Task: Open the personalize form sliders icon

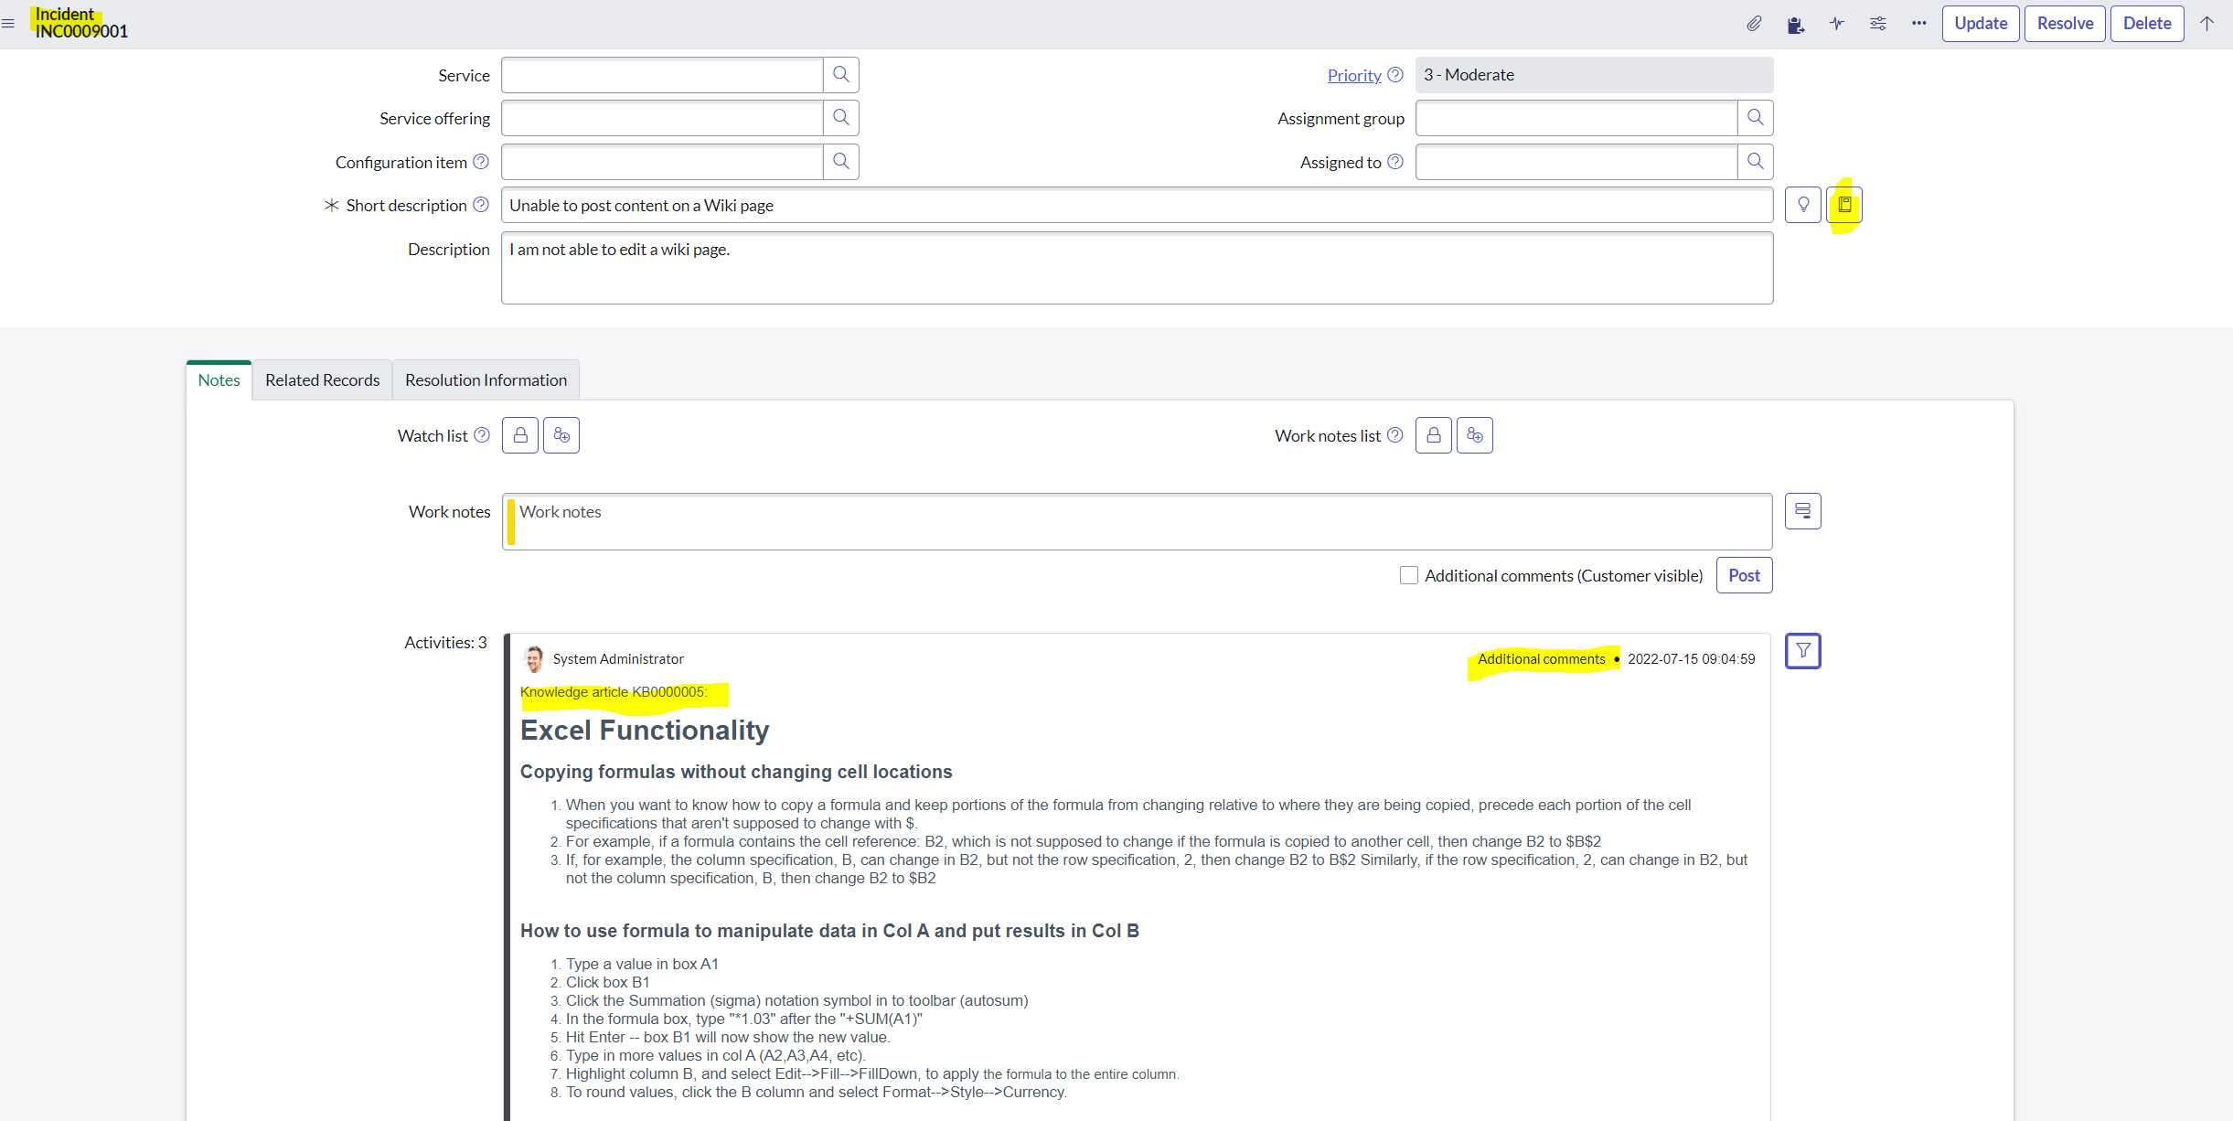Action: coord(1878,24)
